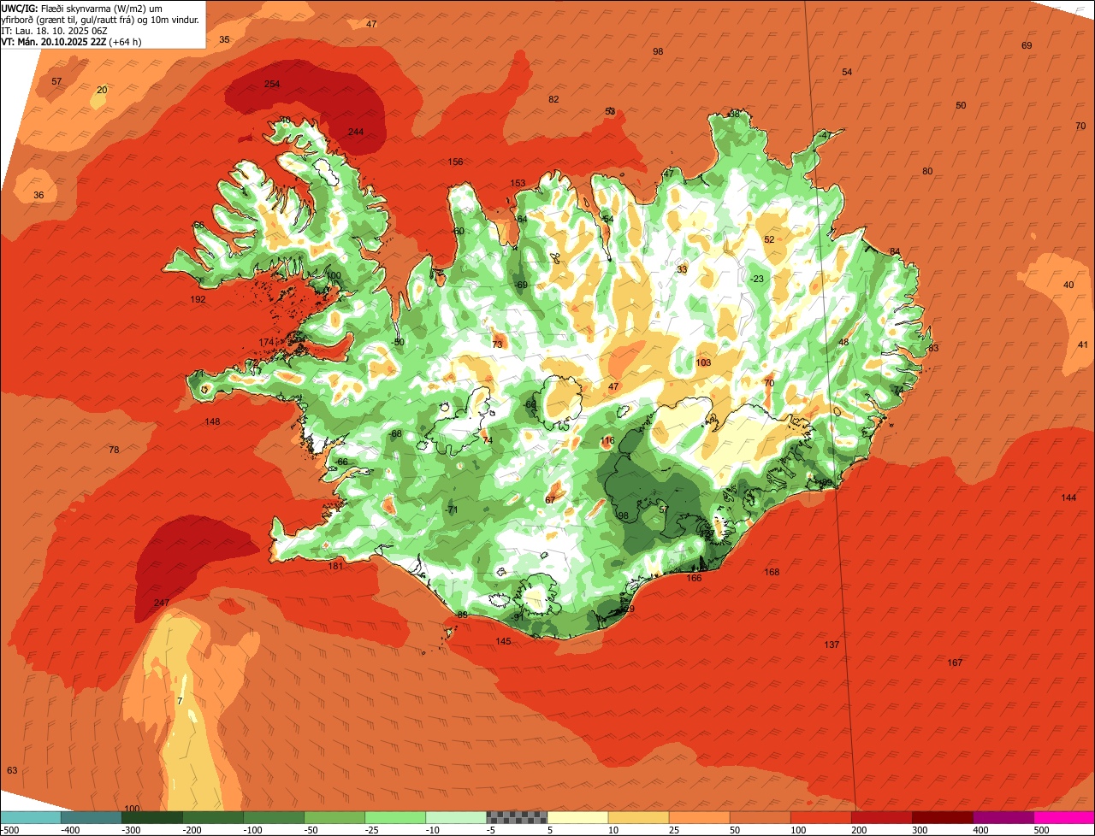The height and width of the screenshot is (836, 1095).
Task: Click the dark red legend swatch between 200 and 300
Action: click(x=882, y=817)
